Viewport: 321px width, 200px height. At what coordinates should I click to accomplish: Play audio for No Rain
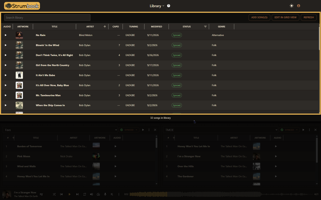[x=6, y=35]
